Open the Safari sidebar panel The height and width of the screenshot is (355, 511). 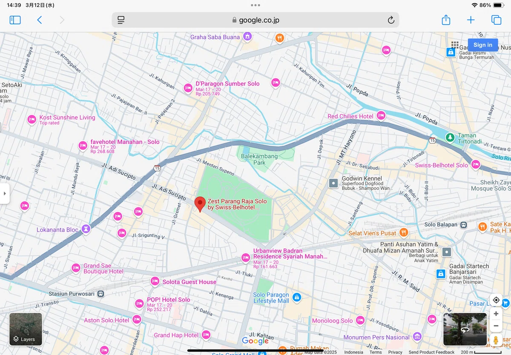click(15, 20)
